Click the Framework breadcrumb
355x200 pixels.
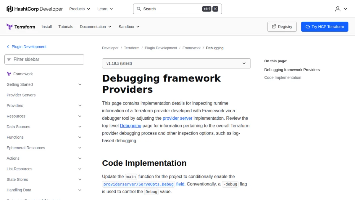coord(191,48)
